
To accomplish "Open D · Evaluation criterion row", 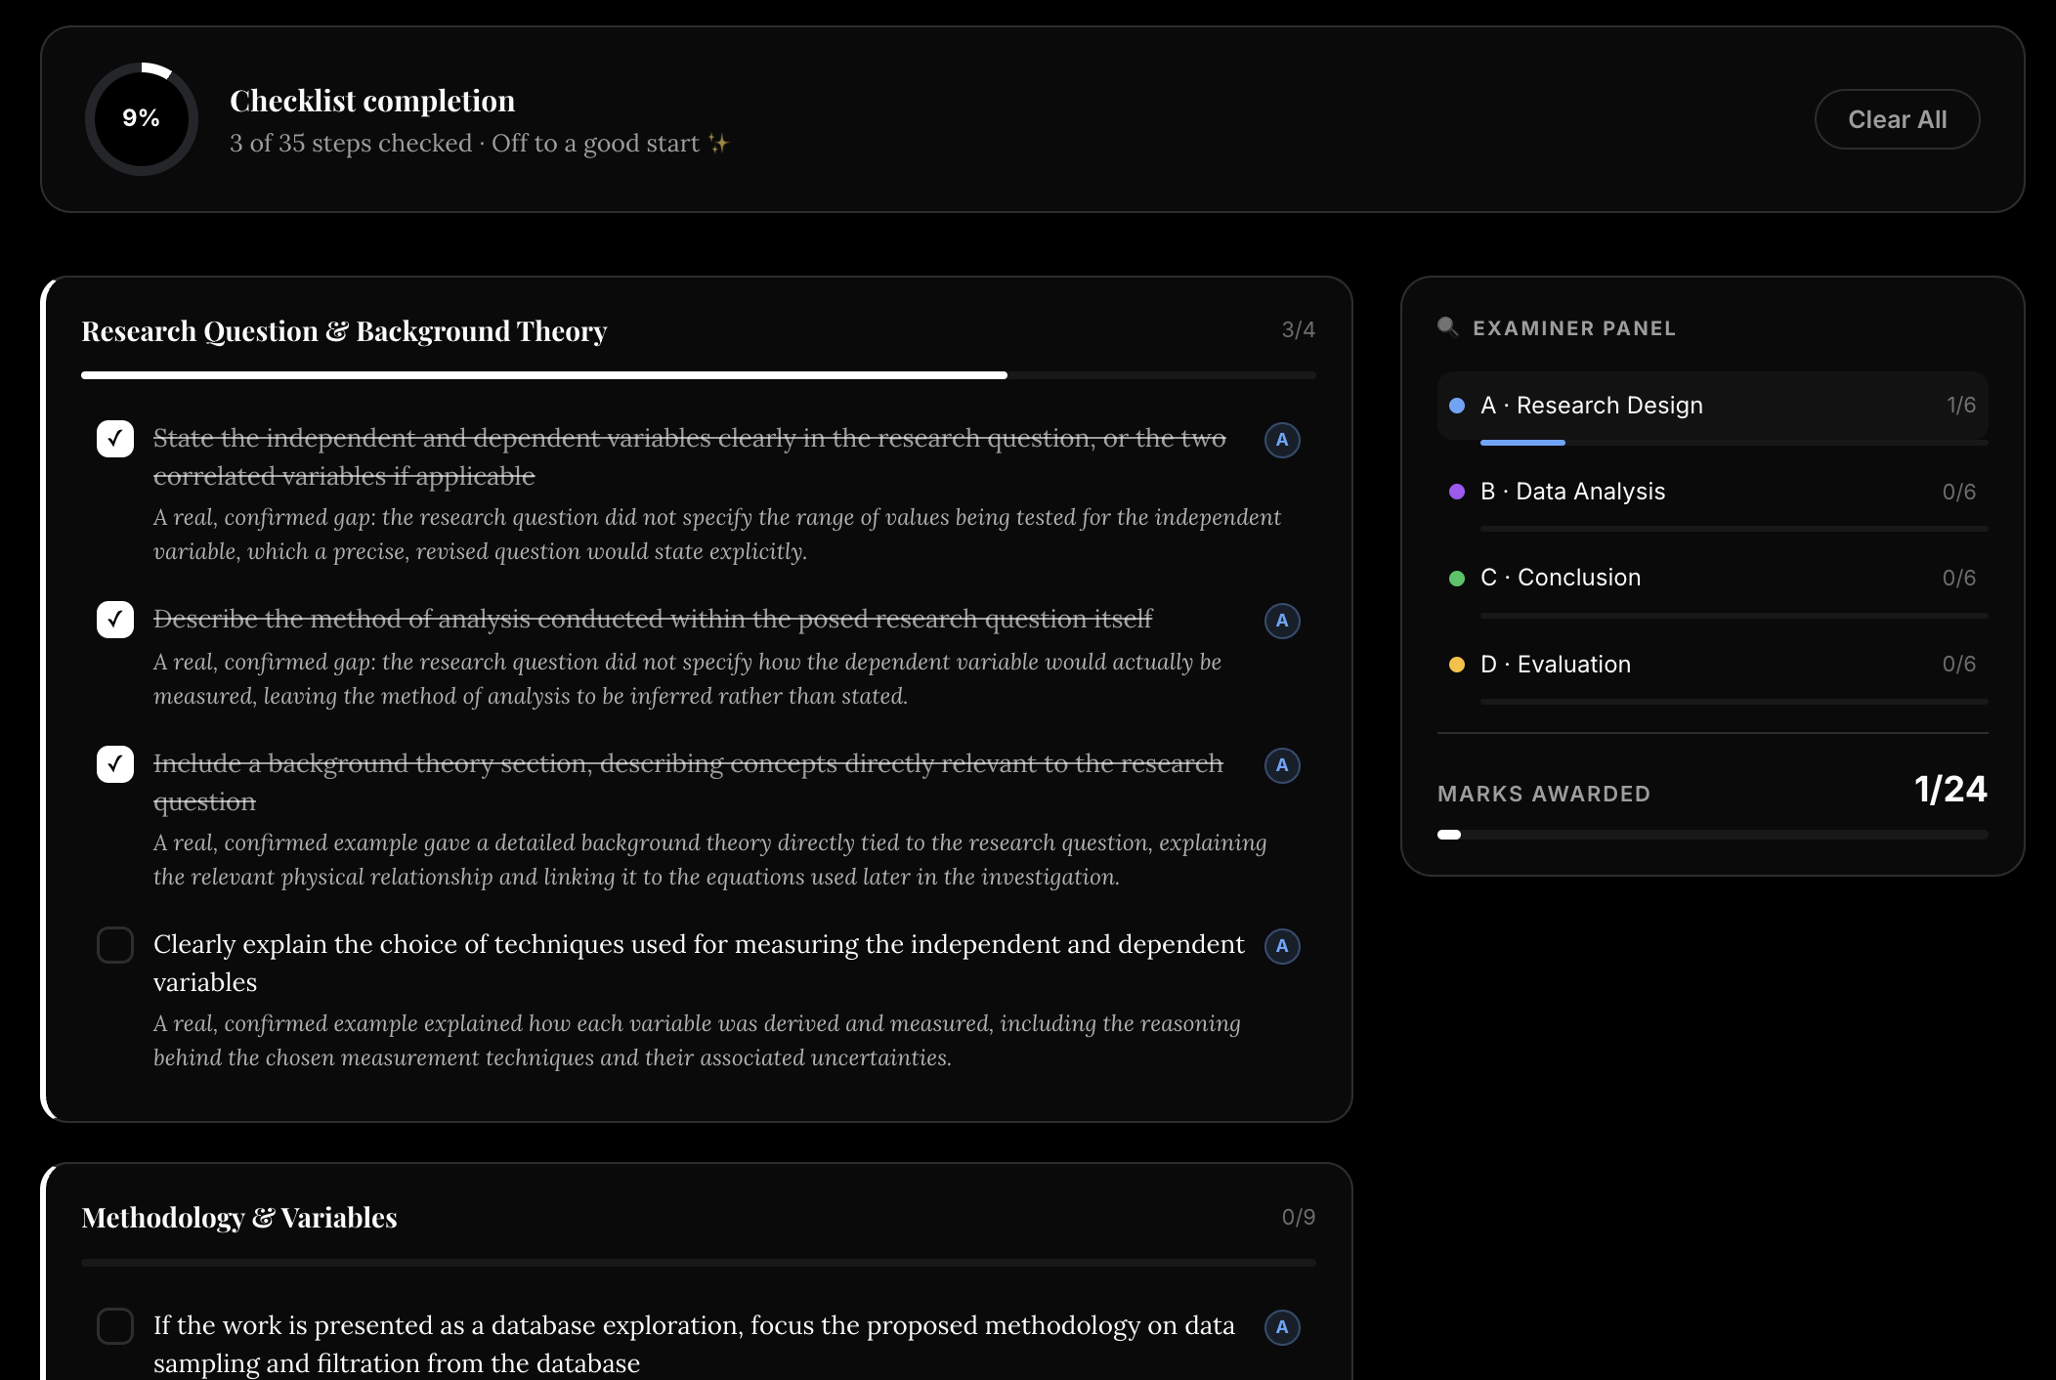I will (x=1712, y=665).
